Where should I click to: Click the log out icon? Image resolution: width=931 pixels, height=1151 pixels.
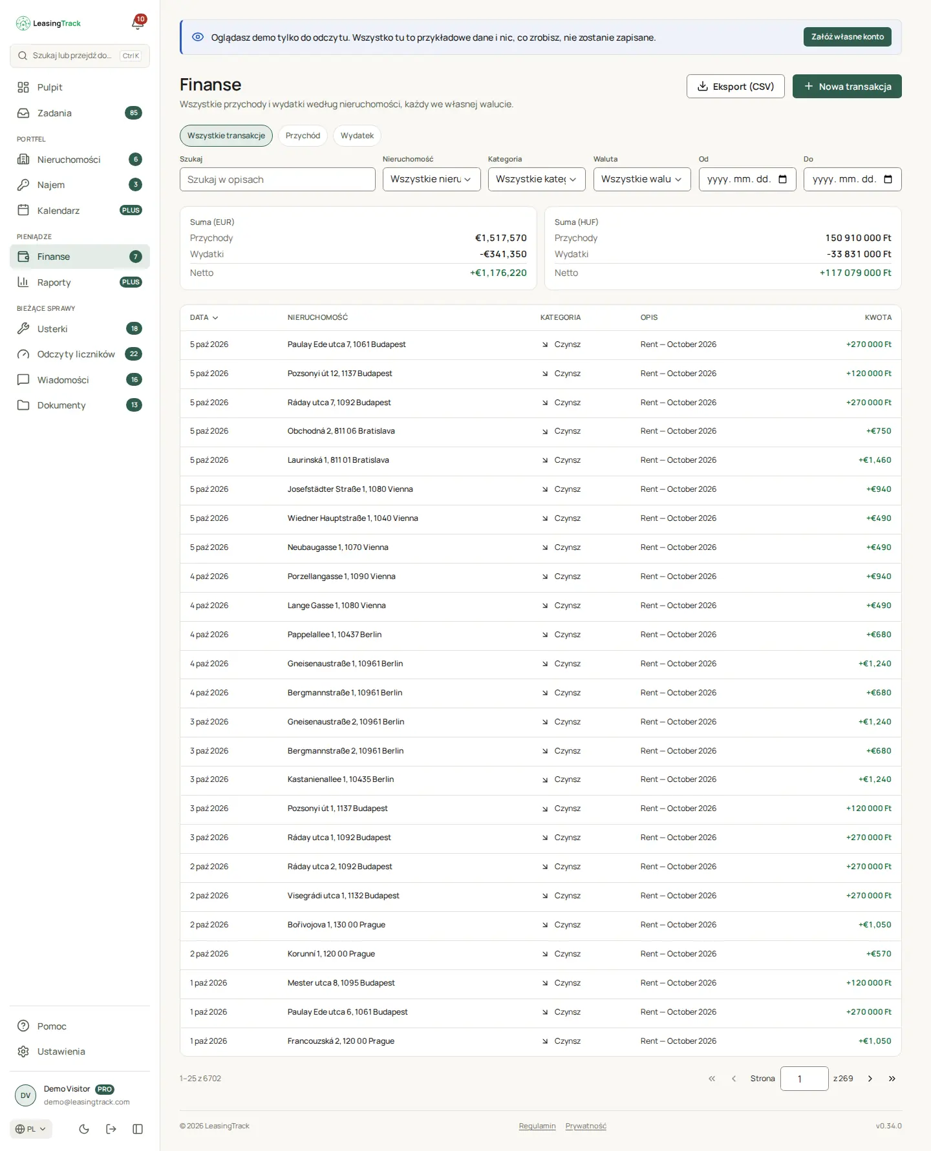[x=111, y=1129]
